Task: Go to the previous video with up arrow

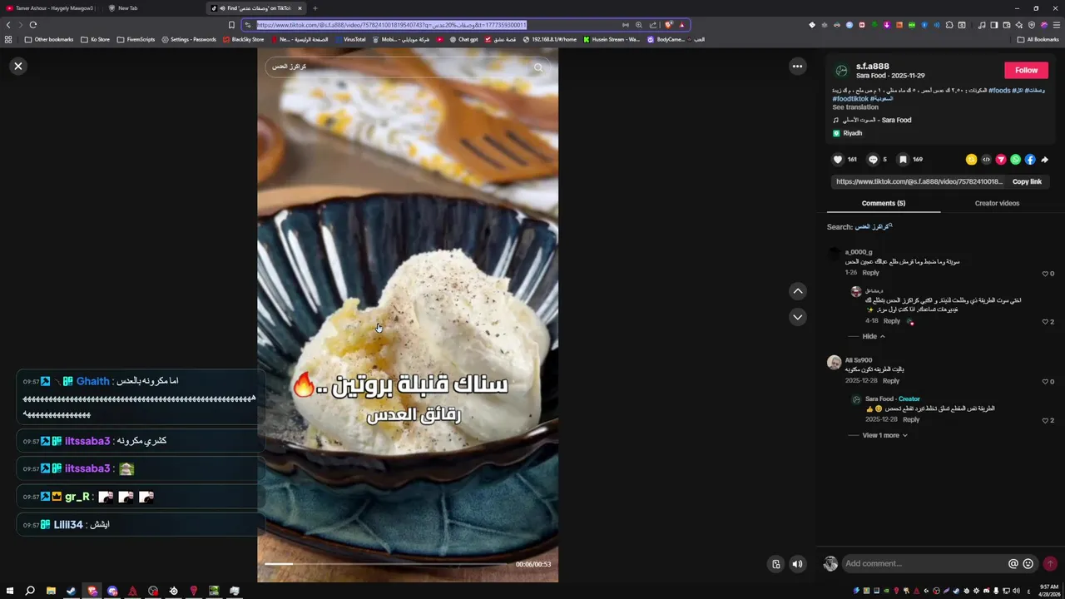Action: (797, 291)
